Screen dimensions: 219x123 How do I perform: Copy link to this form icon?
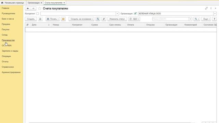pyautogui.click(x=206, y=8)
